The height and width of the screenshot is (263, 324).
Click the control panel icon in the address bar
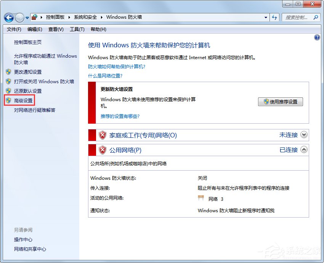coord(34,17)
